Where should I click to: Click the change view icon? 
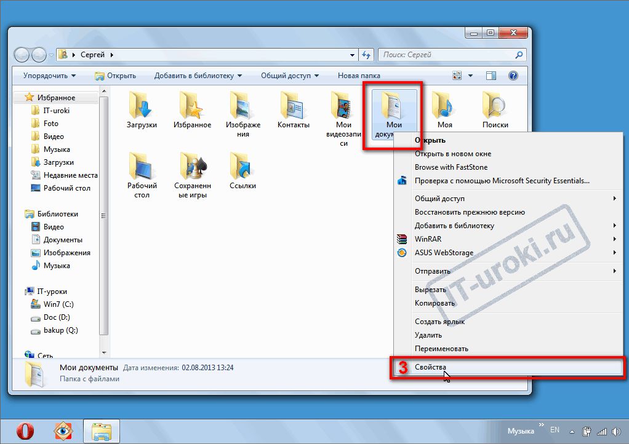tap(457, 76)
